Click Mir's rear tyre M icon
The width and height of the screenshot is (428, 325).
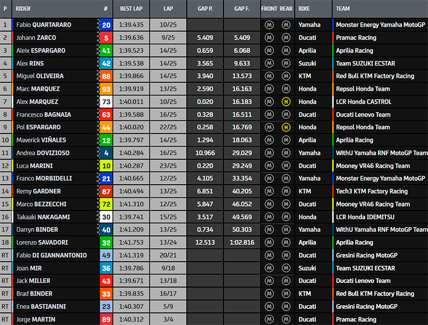(286, 268)
